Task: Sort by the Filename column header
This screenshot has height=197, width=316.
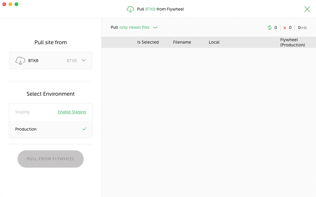Action: tap(182, 42)
